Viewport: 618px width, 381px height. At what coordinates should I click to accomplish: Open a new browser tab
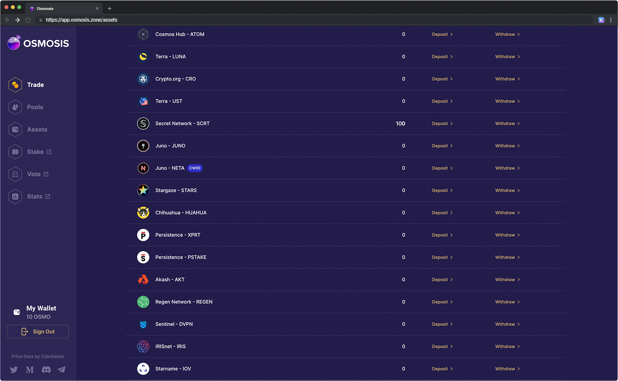(x=110, y=8)
